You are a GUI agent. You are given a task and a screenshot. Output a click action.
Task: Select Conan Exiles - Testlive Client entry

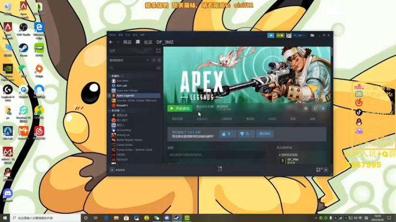click(135, 150)
